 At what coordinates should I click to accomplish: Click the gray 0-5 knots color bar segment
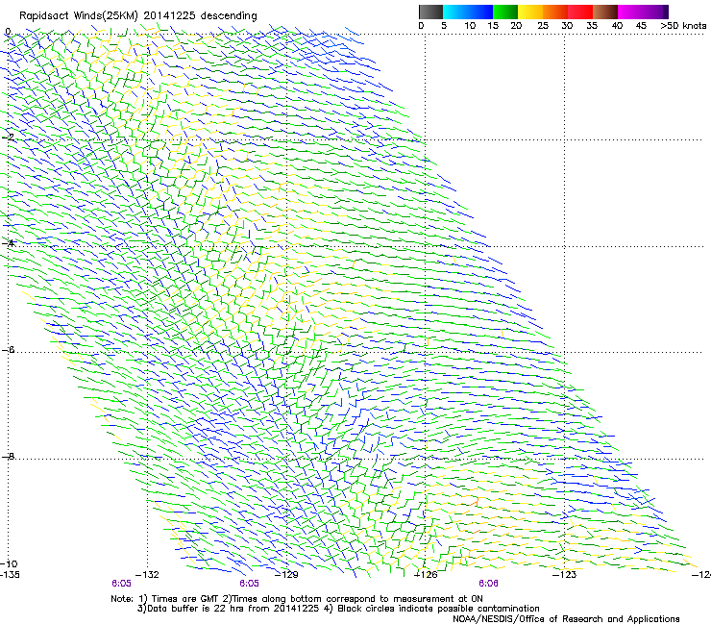click(x=430, y=12)
